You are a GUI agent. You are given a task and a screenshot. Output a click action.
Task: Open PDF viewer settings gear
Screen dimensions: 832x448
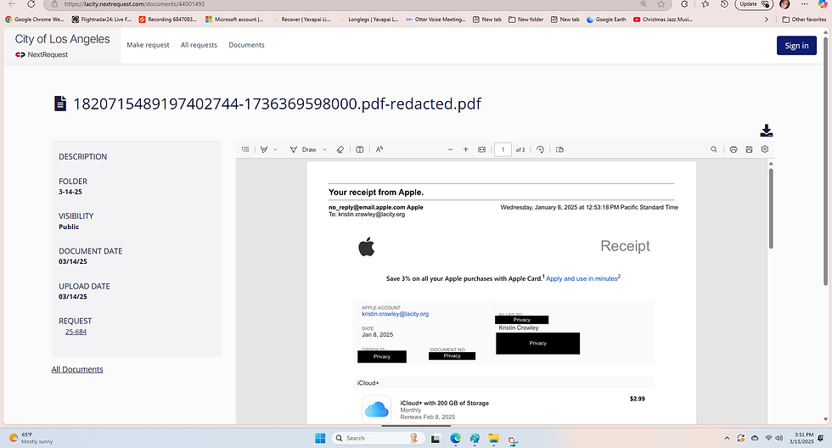pyautogui.click(x=765, y=149)
